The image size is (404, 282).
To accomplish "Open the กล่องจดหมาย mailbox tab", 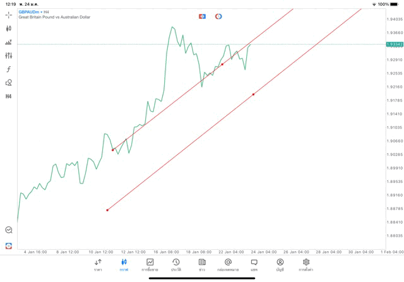I will click(228, 265).
